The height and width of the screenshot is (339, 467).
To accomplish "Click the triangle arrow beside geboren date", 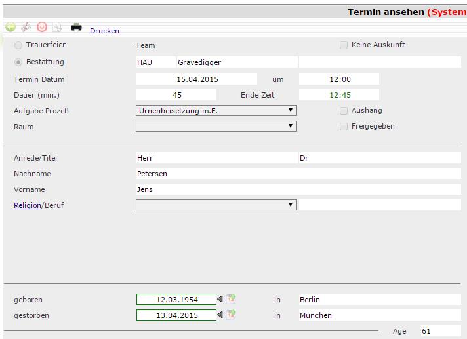I will coord(220,299).
